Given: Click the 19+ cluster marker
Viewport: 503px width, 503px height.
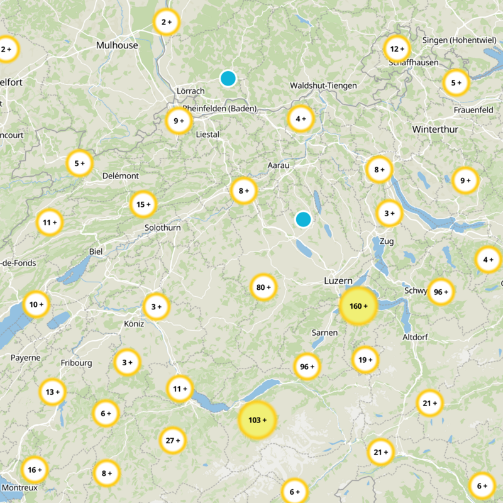Looking at the screenshot, I should (365, 360).
